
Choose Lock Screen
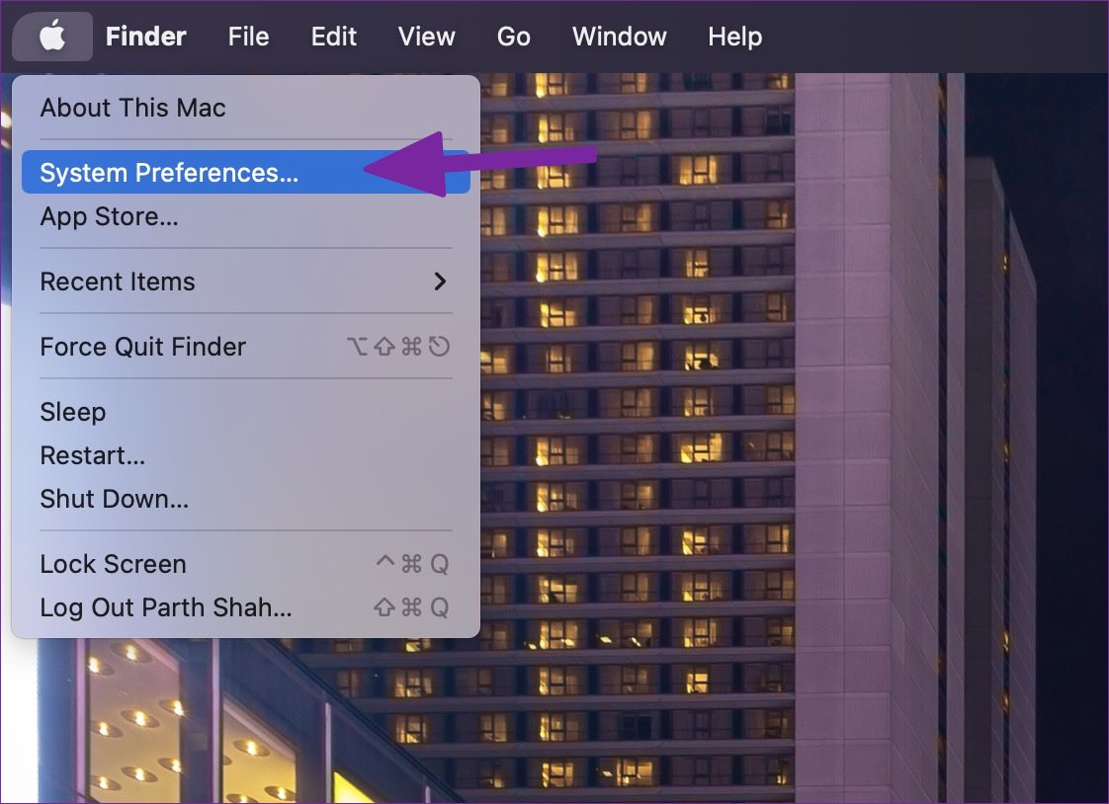coord(246,564)
